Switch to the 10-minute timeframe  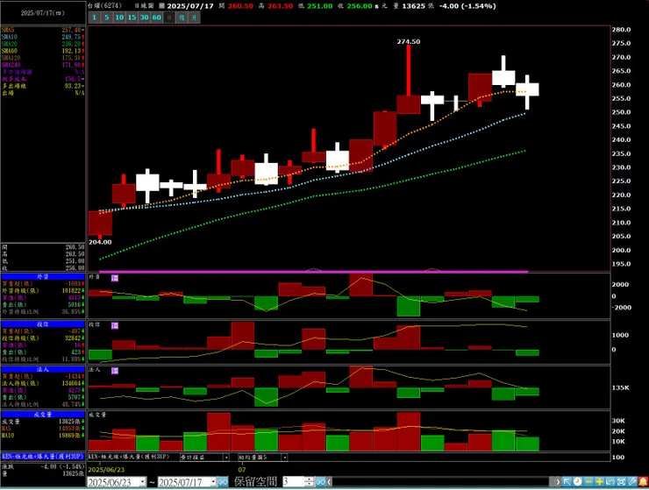(x=119, y=18)
